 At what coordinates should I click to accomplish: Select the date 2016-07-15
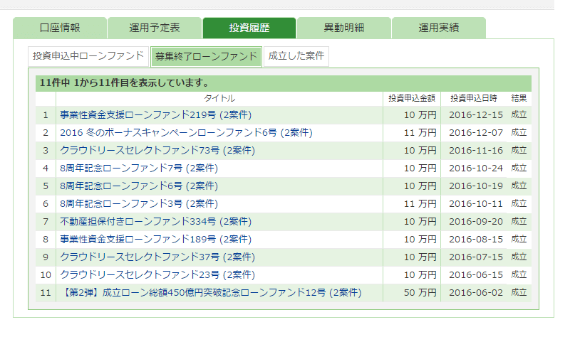click(x=476, y=257)
